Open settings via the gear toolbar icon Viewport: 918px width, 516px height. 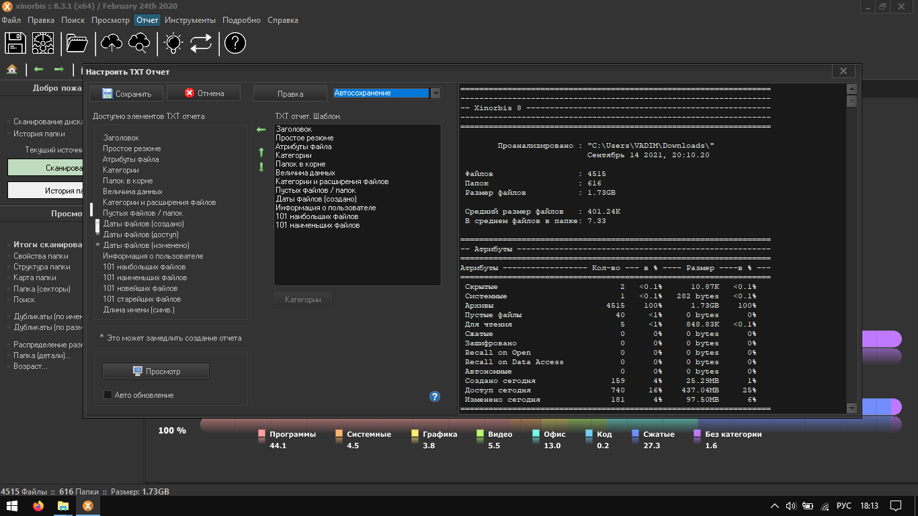44,44
